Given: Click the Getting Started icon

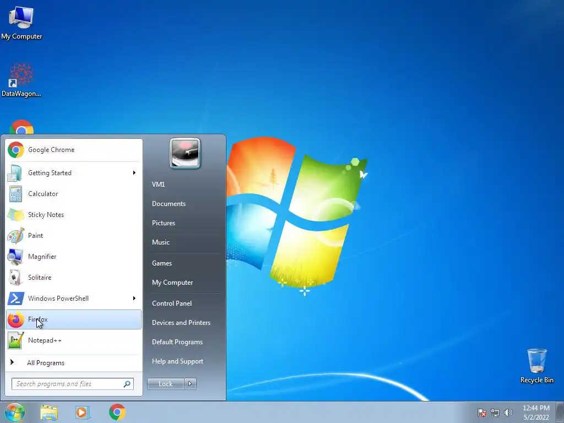Looking at the screenshot, I should pyautogui.click(x=15, y=173).
